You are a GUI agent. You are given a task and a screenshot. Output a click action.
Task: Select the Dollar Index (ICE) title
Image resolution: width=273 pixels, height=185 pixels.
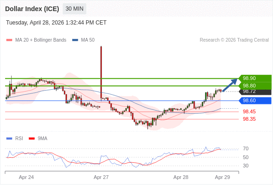[32, 9]
